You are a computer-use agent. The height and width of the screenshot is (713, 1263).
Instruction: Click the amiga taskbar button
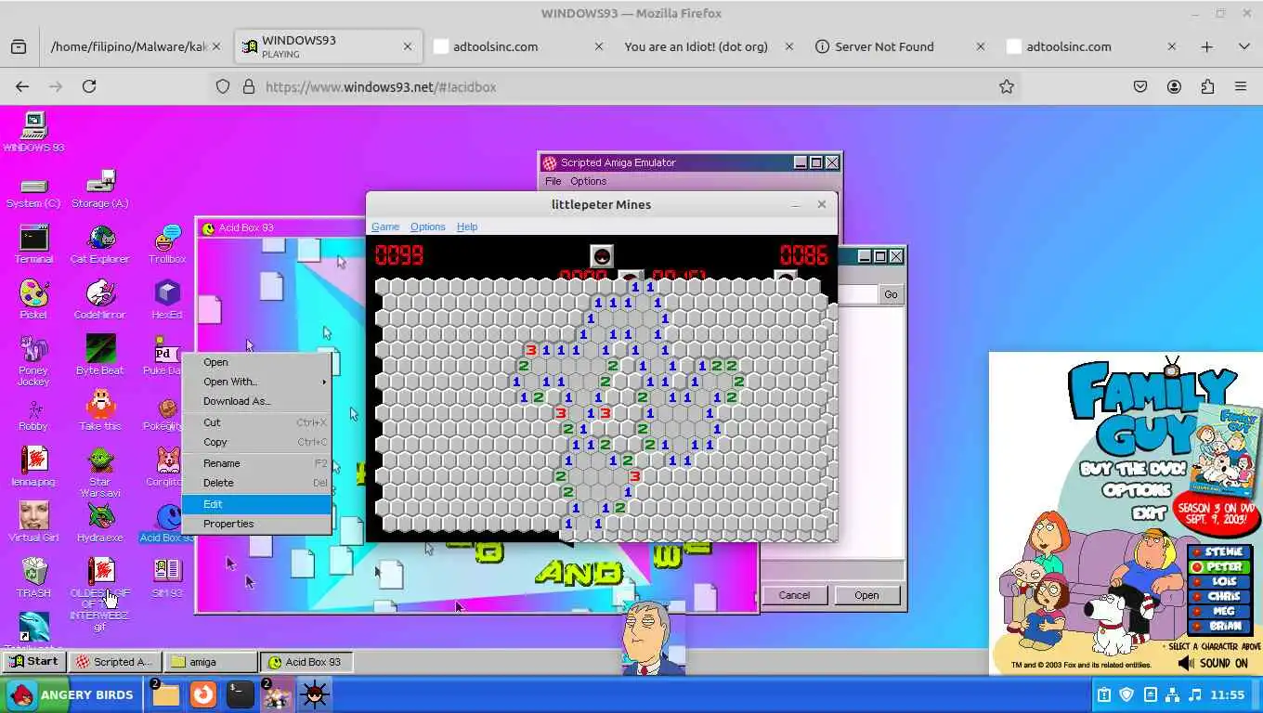(x=211, y=662)
